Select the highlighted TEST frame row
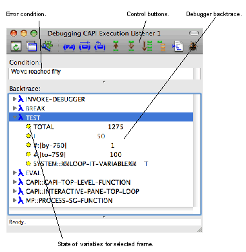 pyautogui.click(x=101, y=118)
